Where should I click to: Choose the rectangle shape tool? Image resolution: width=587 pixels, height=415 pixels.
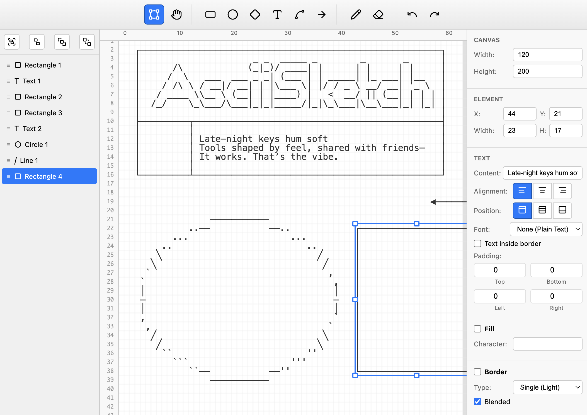click(x=210, y=15)
